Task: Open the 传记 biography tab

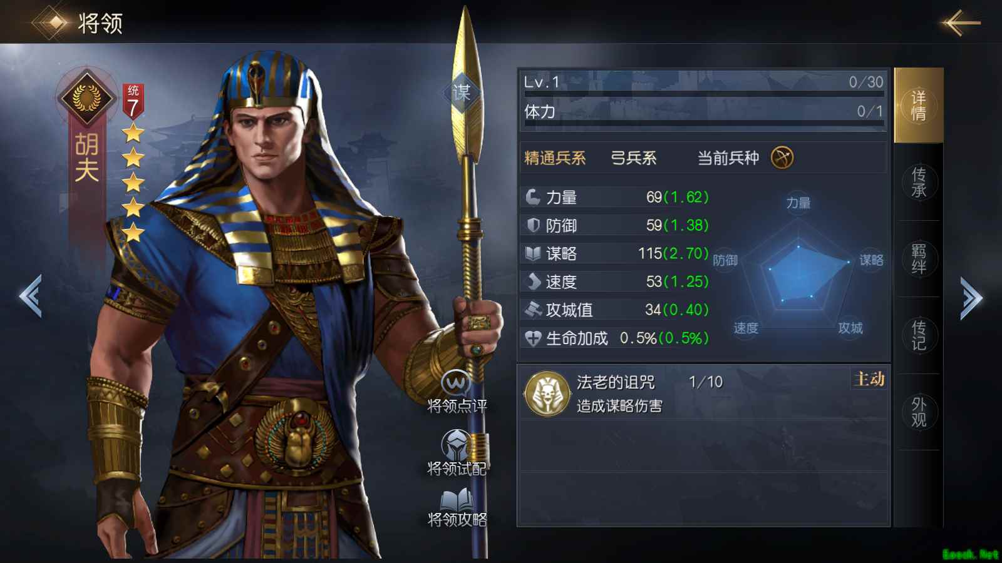Action: 918,335
